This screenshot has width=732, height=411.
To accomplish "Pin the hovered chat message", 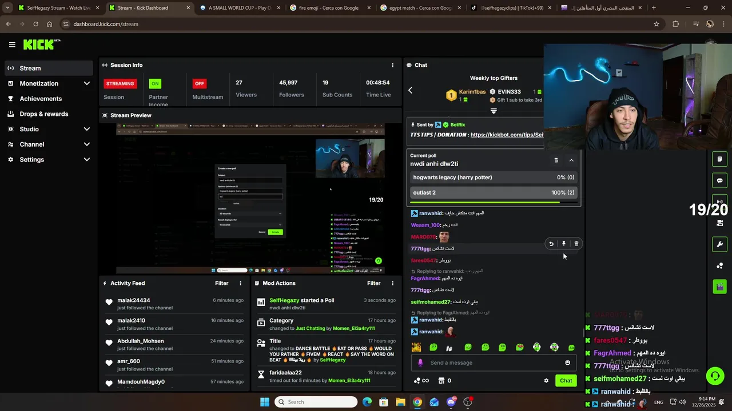I will (564, 244).
